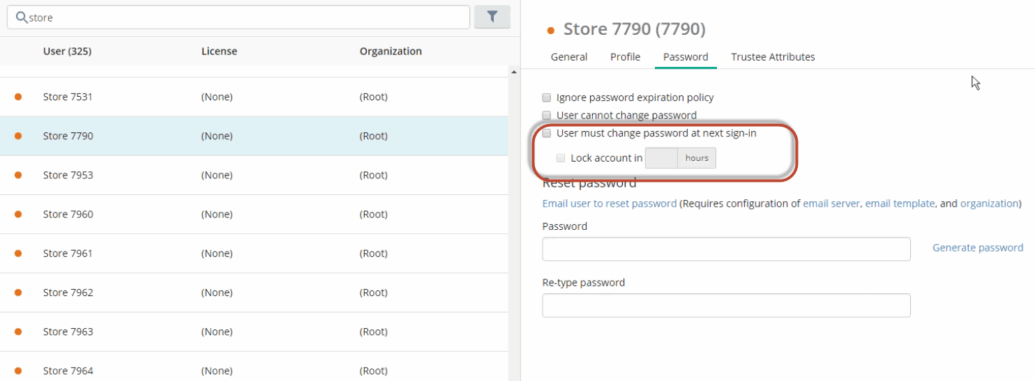The width and height of the screenshot is (1035, 381).
Task: Click orange status dot for Store 7953
Action: [18, 175]
